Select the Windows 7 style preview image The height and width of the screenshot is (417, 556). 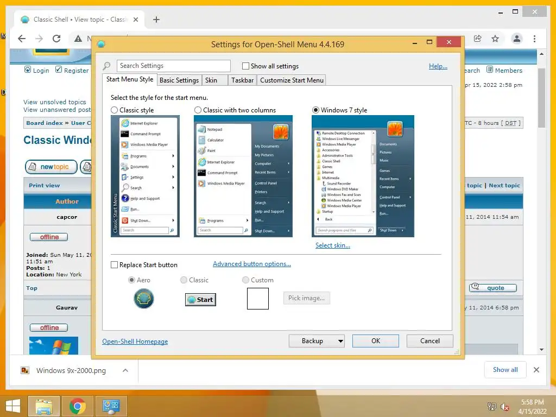coord(363,176)
